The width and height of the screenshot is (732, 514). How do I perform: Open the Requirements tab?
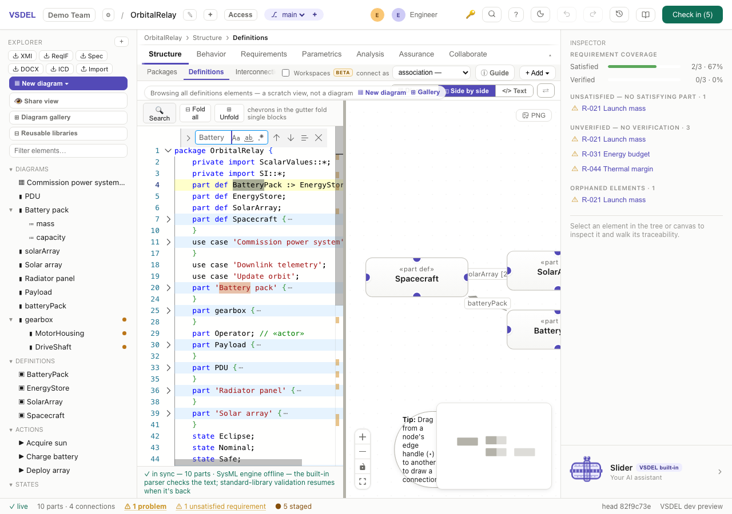[x=264, y=54]
